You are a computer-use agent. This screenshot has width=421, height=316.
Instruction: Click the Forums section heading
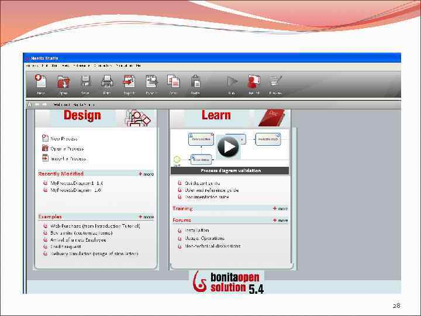point(182,221)
